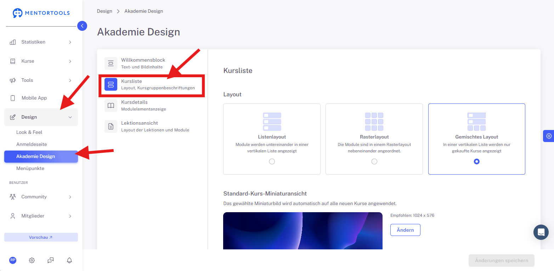Click the BENUTZER section label
Image resolution: width=554 pixels, height=271 pixels.
pyautogui.click(x=18, y=183)
